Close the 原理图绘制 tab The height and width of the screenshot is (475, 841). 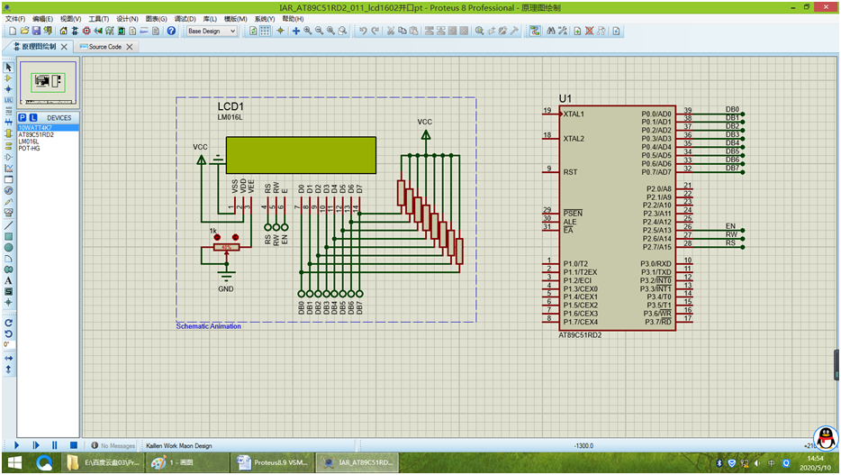pyautogui.click(x=64, y=47)
